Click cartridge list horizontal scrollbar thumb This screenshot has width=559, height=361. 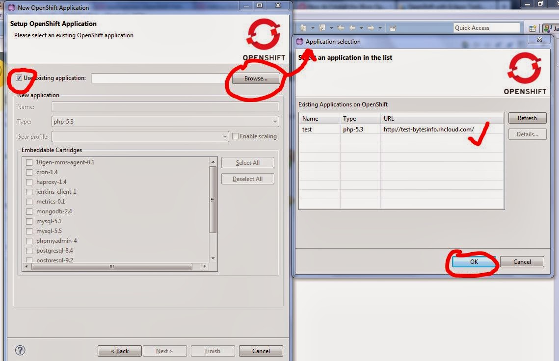[111, 266]
